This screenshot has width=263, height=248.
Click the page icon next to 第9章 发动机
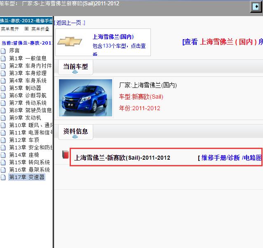[3, 118]
